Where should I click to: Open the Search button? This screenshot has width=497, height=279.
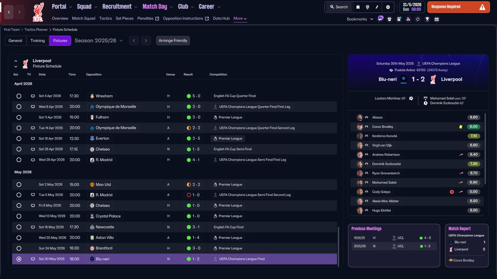click(339, 7)
